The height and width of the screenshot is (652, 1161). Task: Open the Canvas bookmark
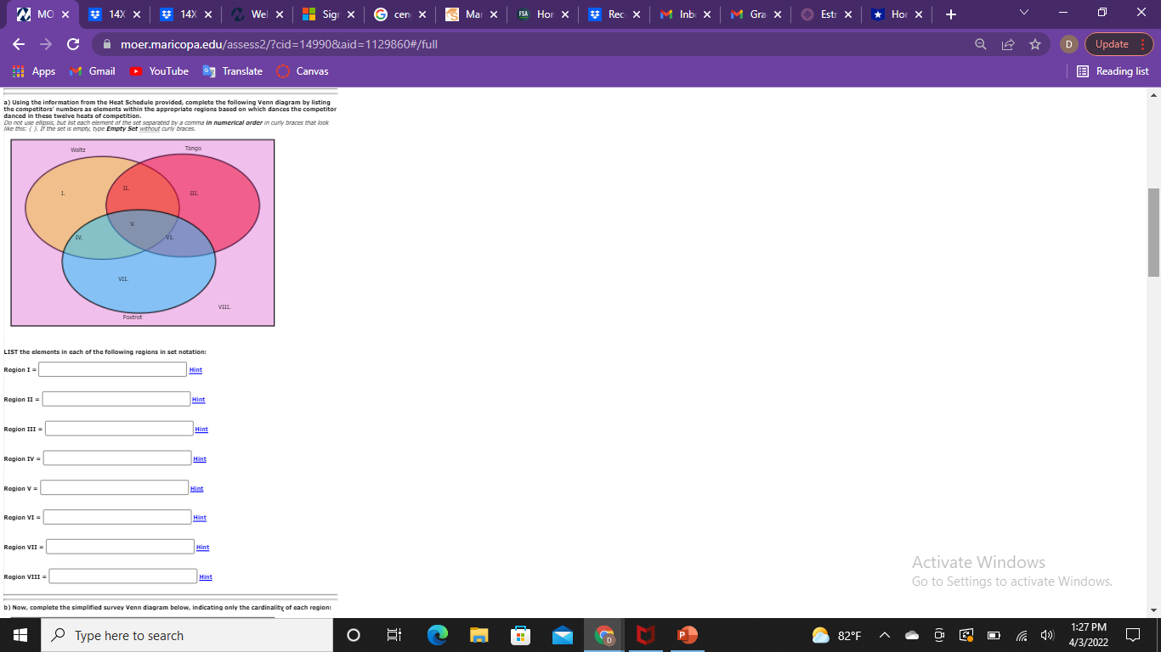point(303,71)
